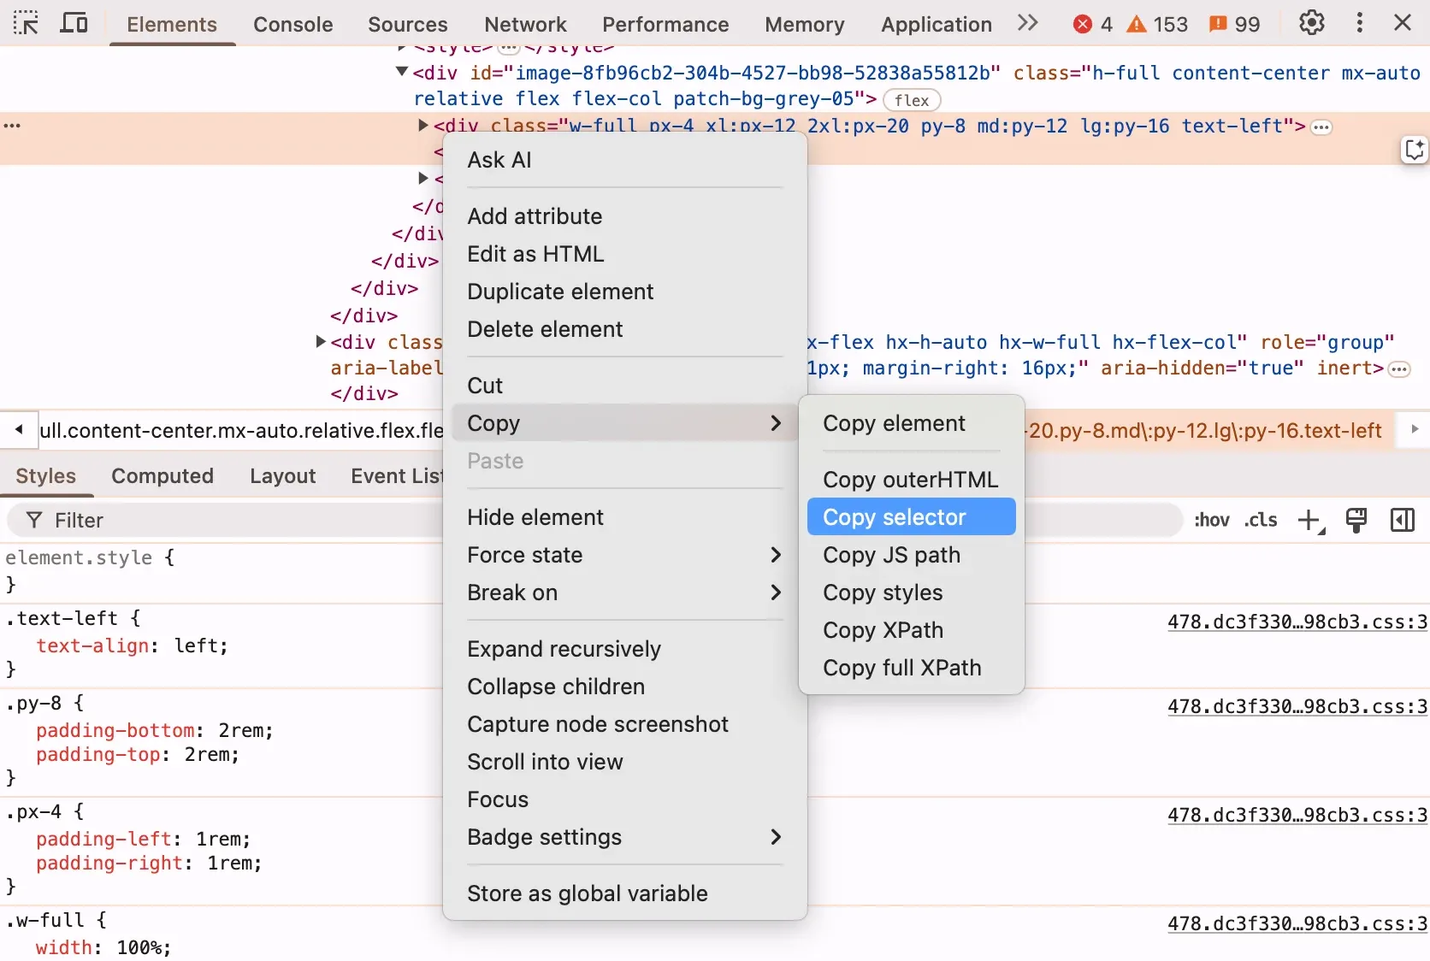The height and width of the screenshot is (961, 1430).
Task: Switch to the Computed pane
Action: (x=162, y=475)
